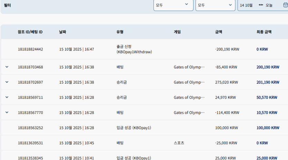Click the 날짜 column header

click(63, 32)
